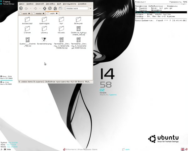Close the media tab
188x151 pixels.
[x=43, y=14]
